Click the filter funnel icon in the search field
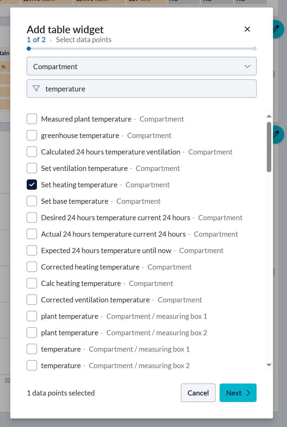The height and width of the screenshot is (427, 287). tap(36, 88)
